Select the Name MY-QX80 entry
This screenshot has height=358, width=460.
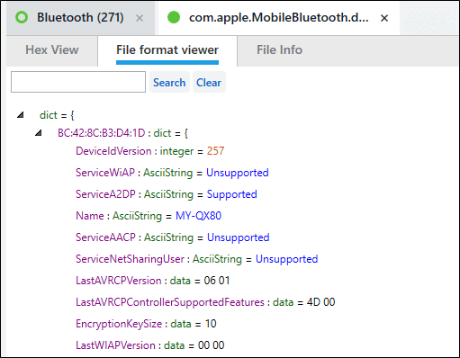[x=149, y=216]
